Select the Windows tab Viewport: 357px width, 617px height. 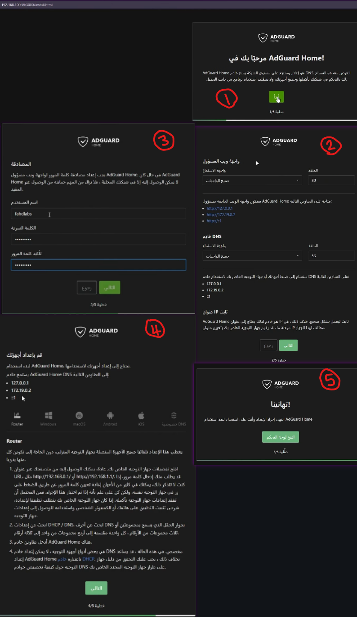point(48,419)
